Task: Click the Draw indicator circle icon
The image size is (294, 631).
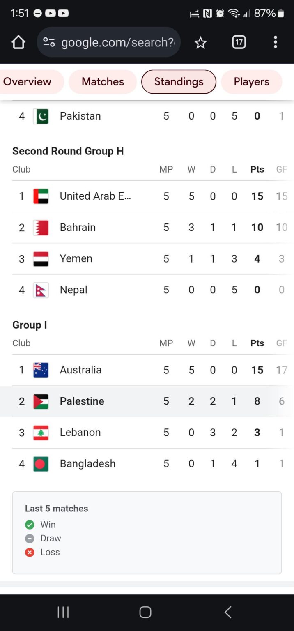Action: (x=29, y=538)
